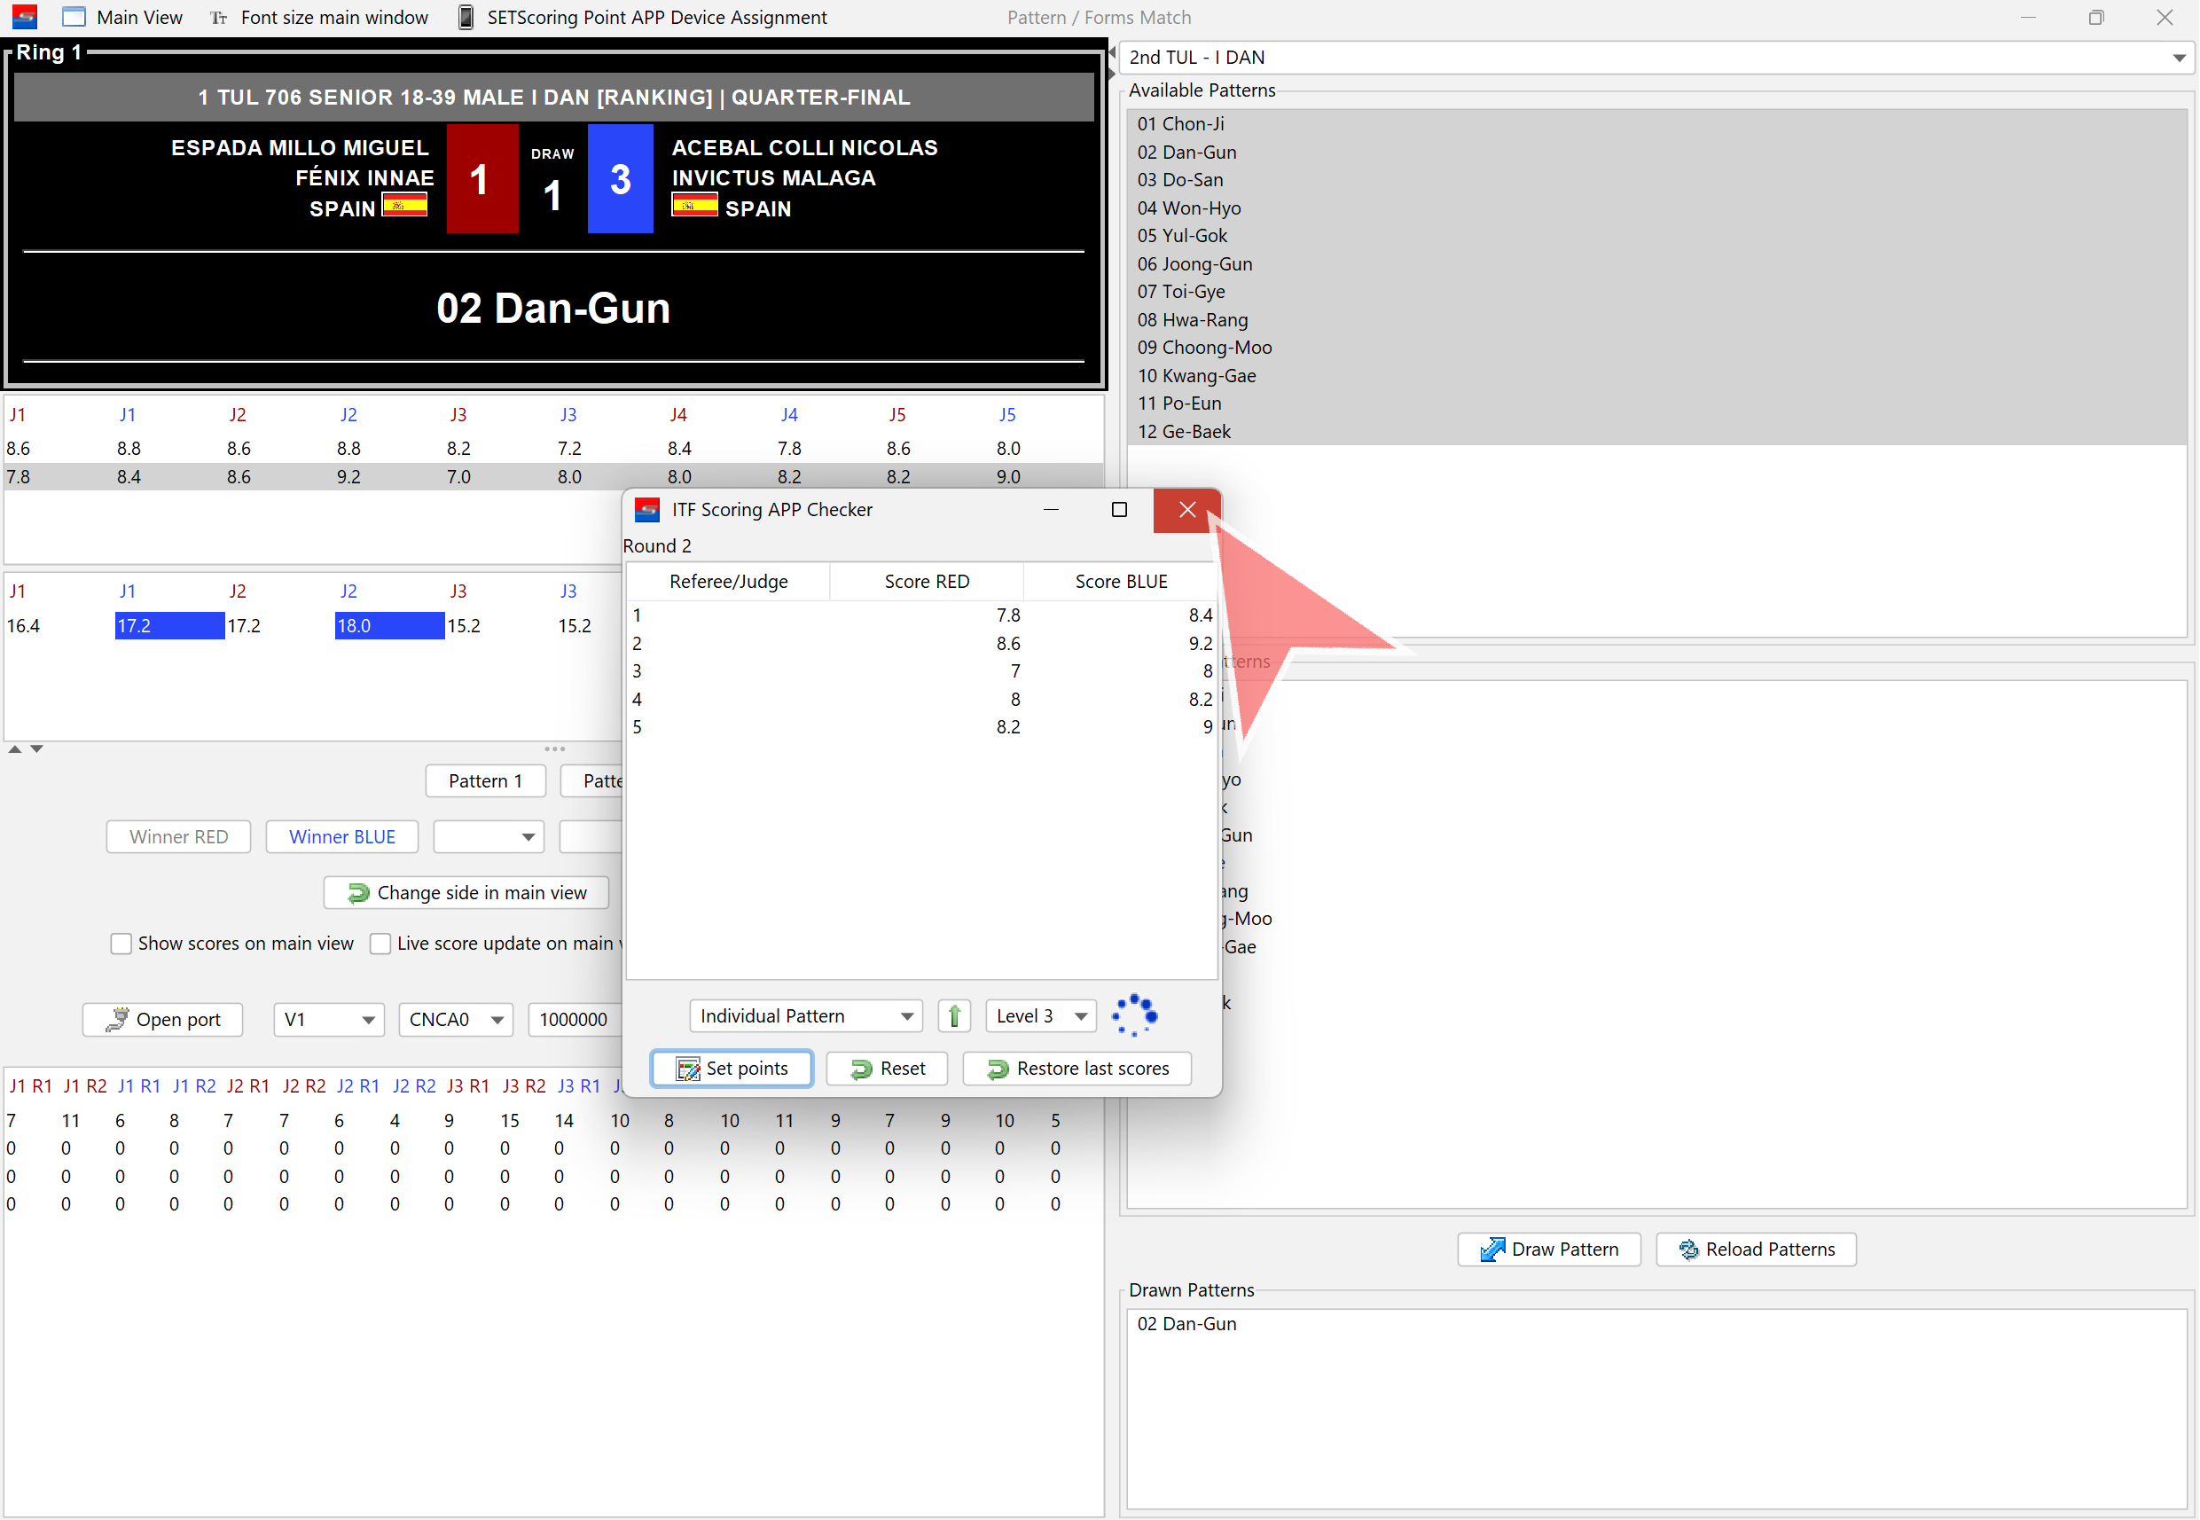Click the Reset button in the checker
Screen dimensions: 2200x1520
coord(887,1069)
